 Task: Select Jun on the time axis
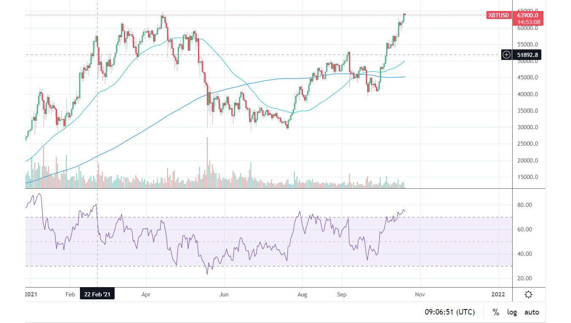coord(224,294)
